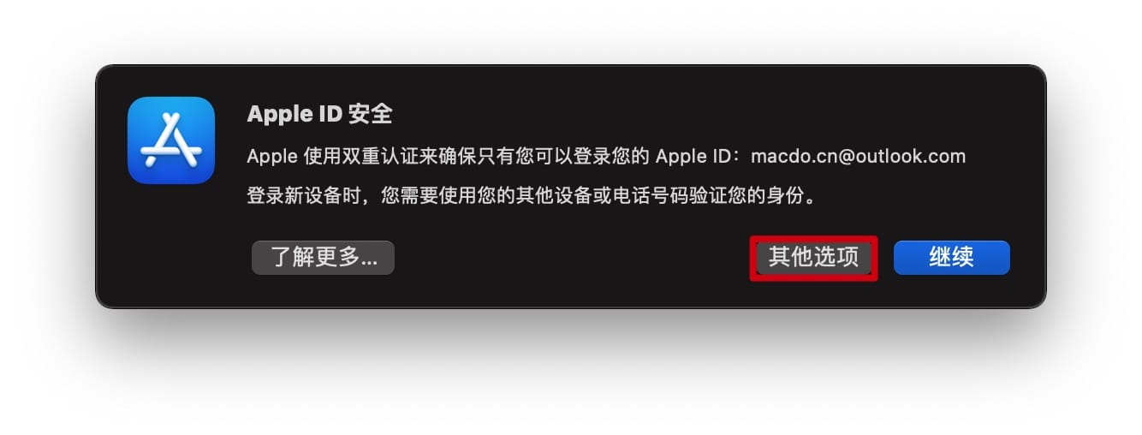The width and height of the screenshot is (1142, 435).
Task: Choose 其他选项 for other options
Action: pyautogui.click(x=813, y=258)
